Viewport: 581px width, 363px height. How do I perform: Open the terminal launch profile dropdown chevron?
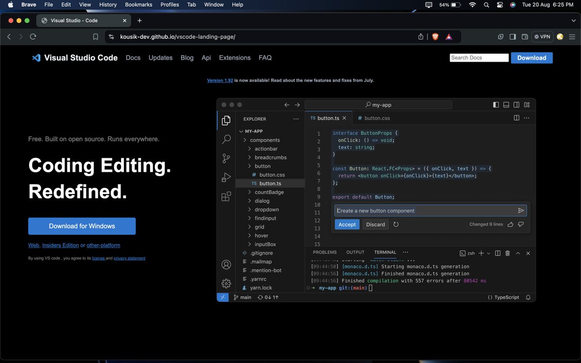(489, 253)
